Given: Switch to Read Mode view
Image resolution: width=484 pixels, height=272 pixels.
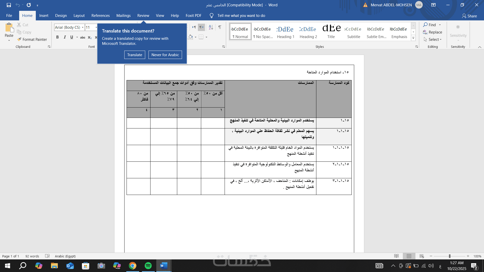Looking at the screenshot, I should [396, 256].
